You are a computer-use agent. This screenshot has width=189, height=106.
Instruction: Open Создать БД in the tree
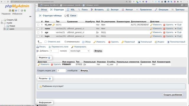(x=12, y=20)
